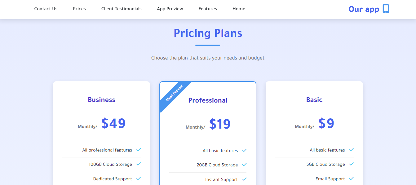
Task: Click the Most Popular ribbon badge
Action: click(x=174, y=93)
